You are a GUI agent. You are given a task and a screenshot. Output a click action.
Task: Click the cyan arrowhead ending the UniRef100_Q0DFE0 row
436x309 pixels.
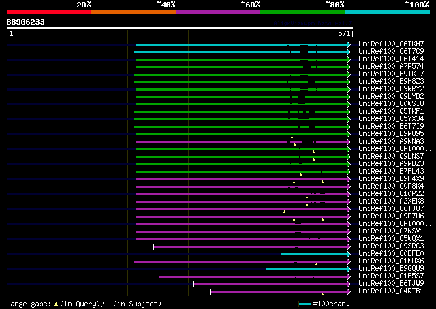pyautogui.click(x=349, y=255)
